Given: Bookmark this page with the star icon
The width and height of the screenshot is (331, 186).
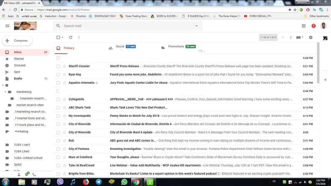Looking at the screenshot, I should coord(295,10).
